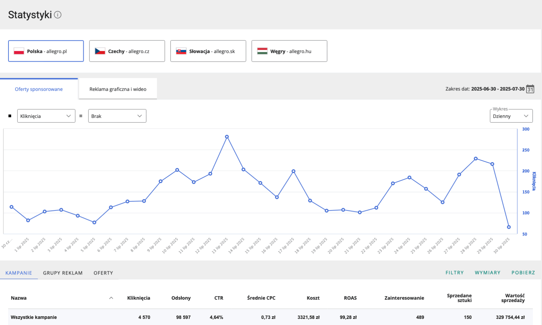Click the info icon next to Statystyki
The width and height of the screenshot is (542, 325).
58,15
